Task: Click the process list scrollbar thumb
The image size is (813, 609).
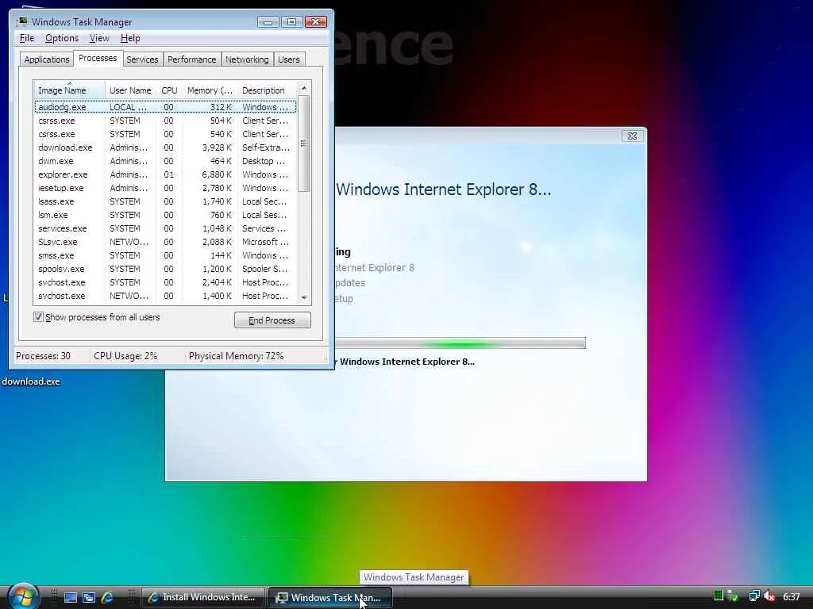Action: pyautogui.click(x=304, y=144)
